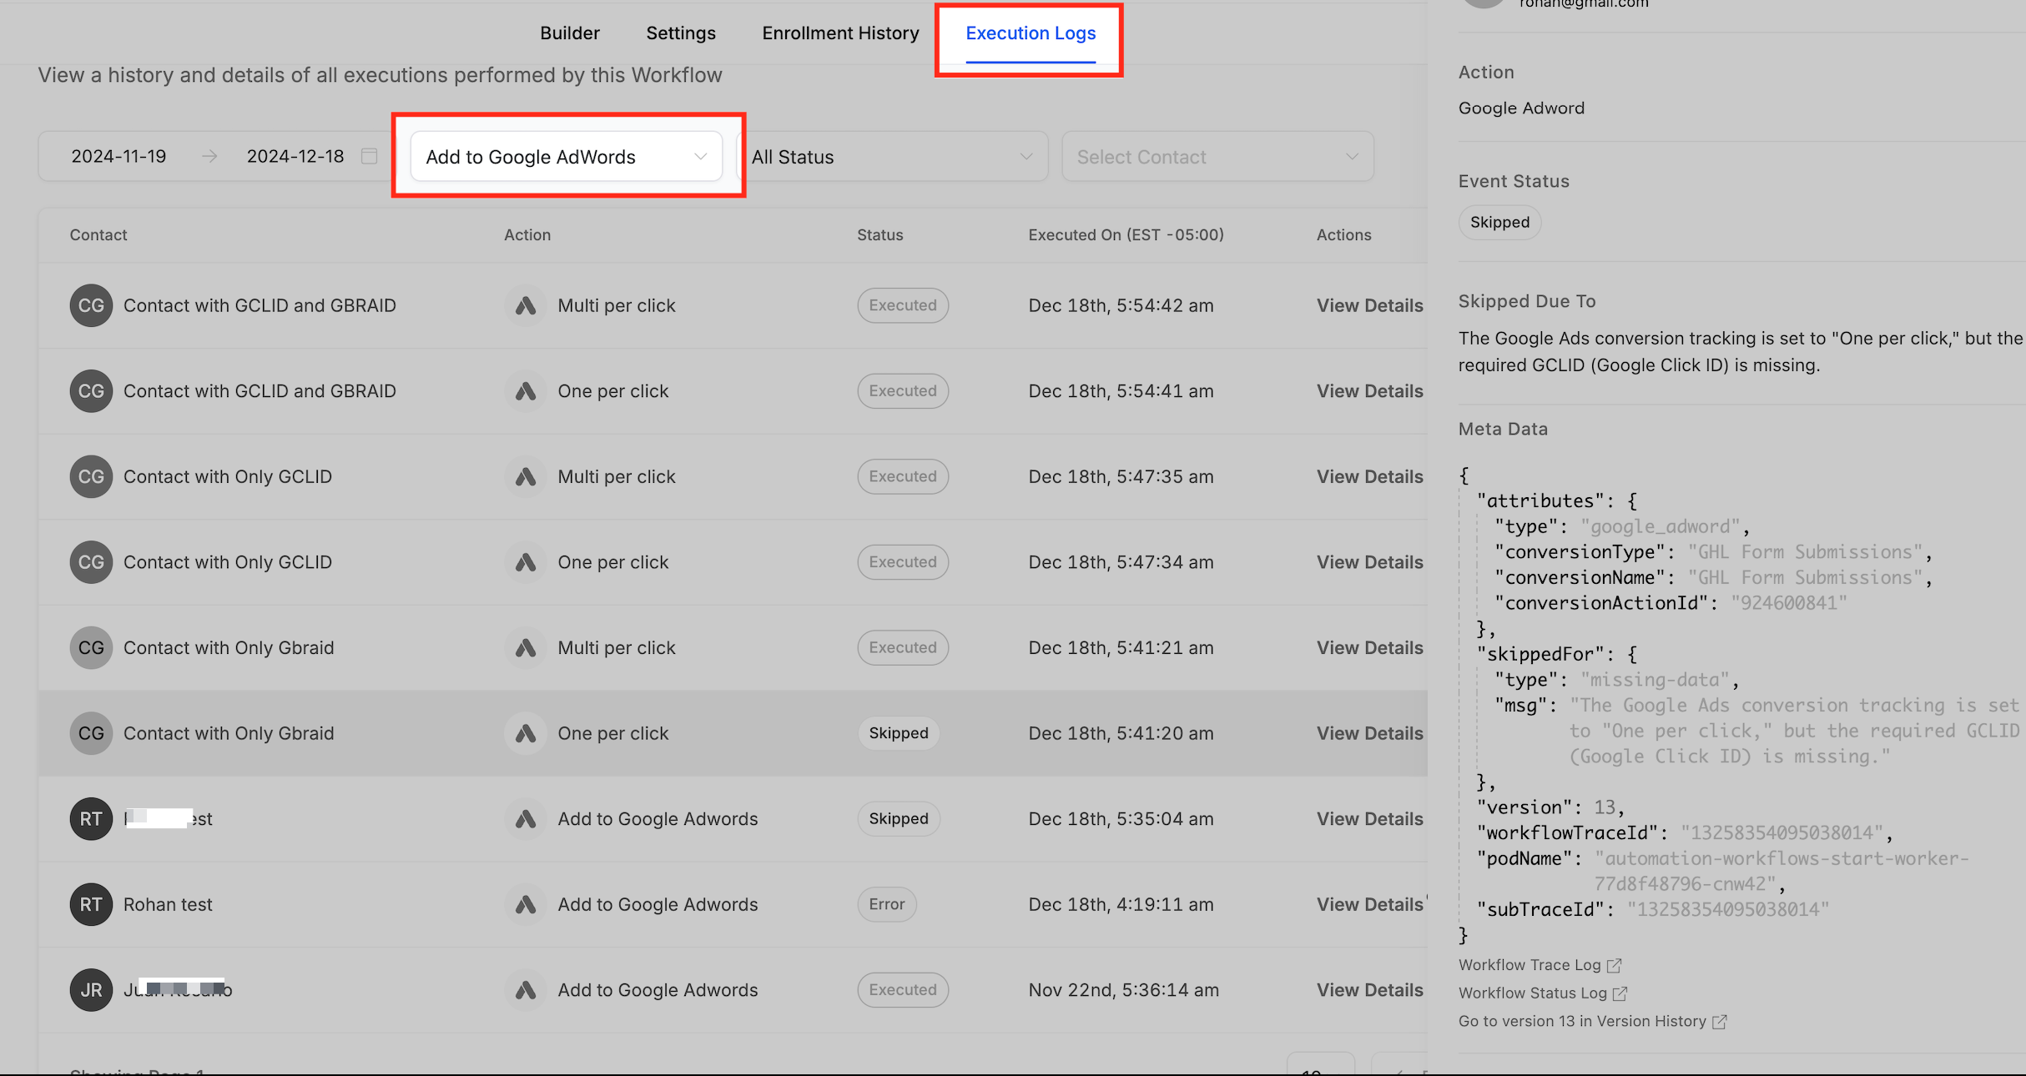This screenshot has width=2026, height=1076.
Task: Click CG avatar of skipped Gbraid contact
Action: pos(91,733)
